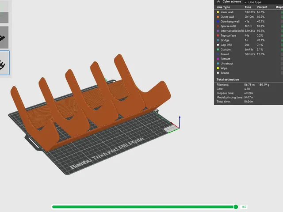The height and width of the screenshot is (212, 283).
Task: Click the filament weight 180.19 g
Action: tap(264, 85)
